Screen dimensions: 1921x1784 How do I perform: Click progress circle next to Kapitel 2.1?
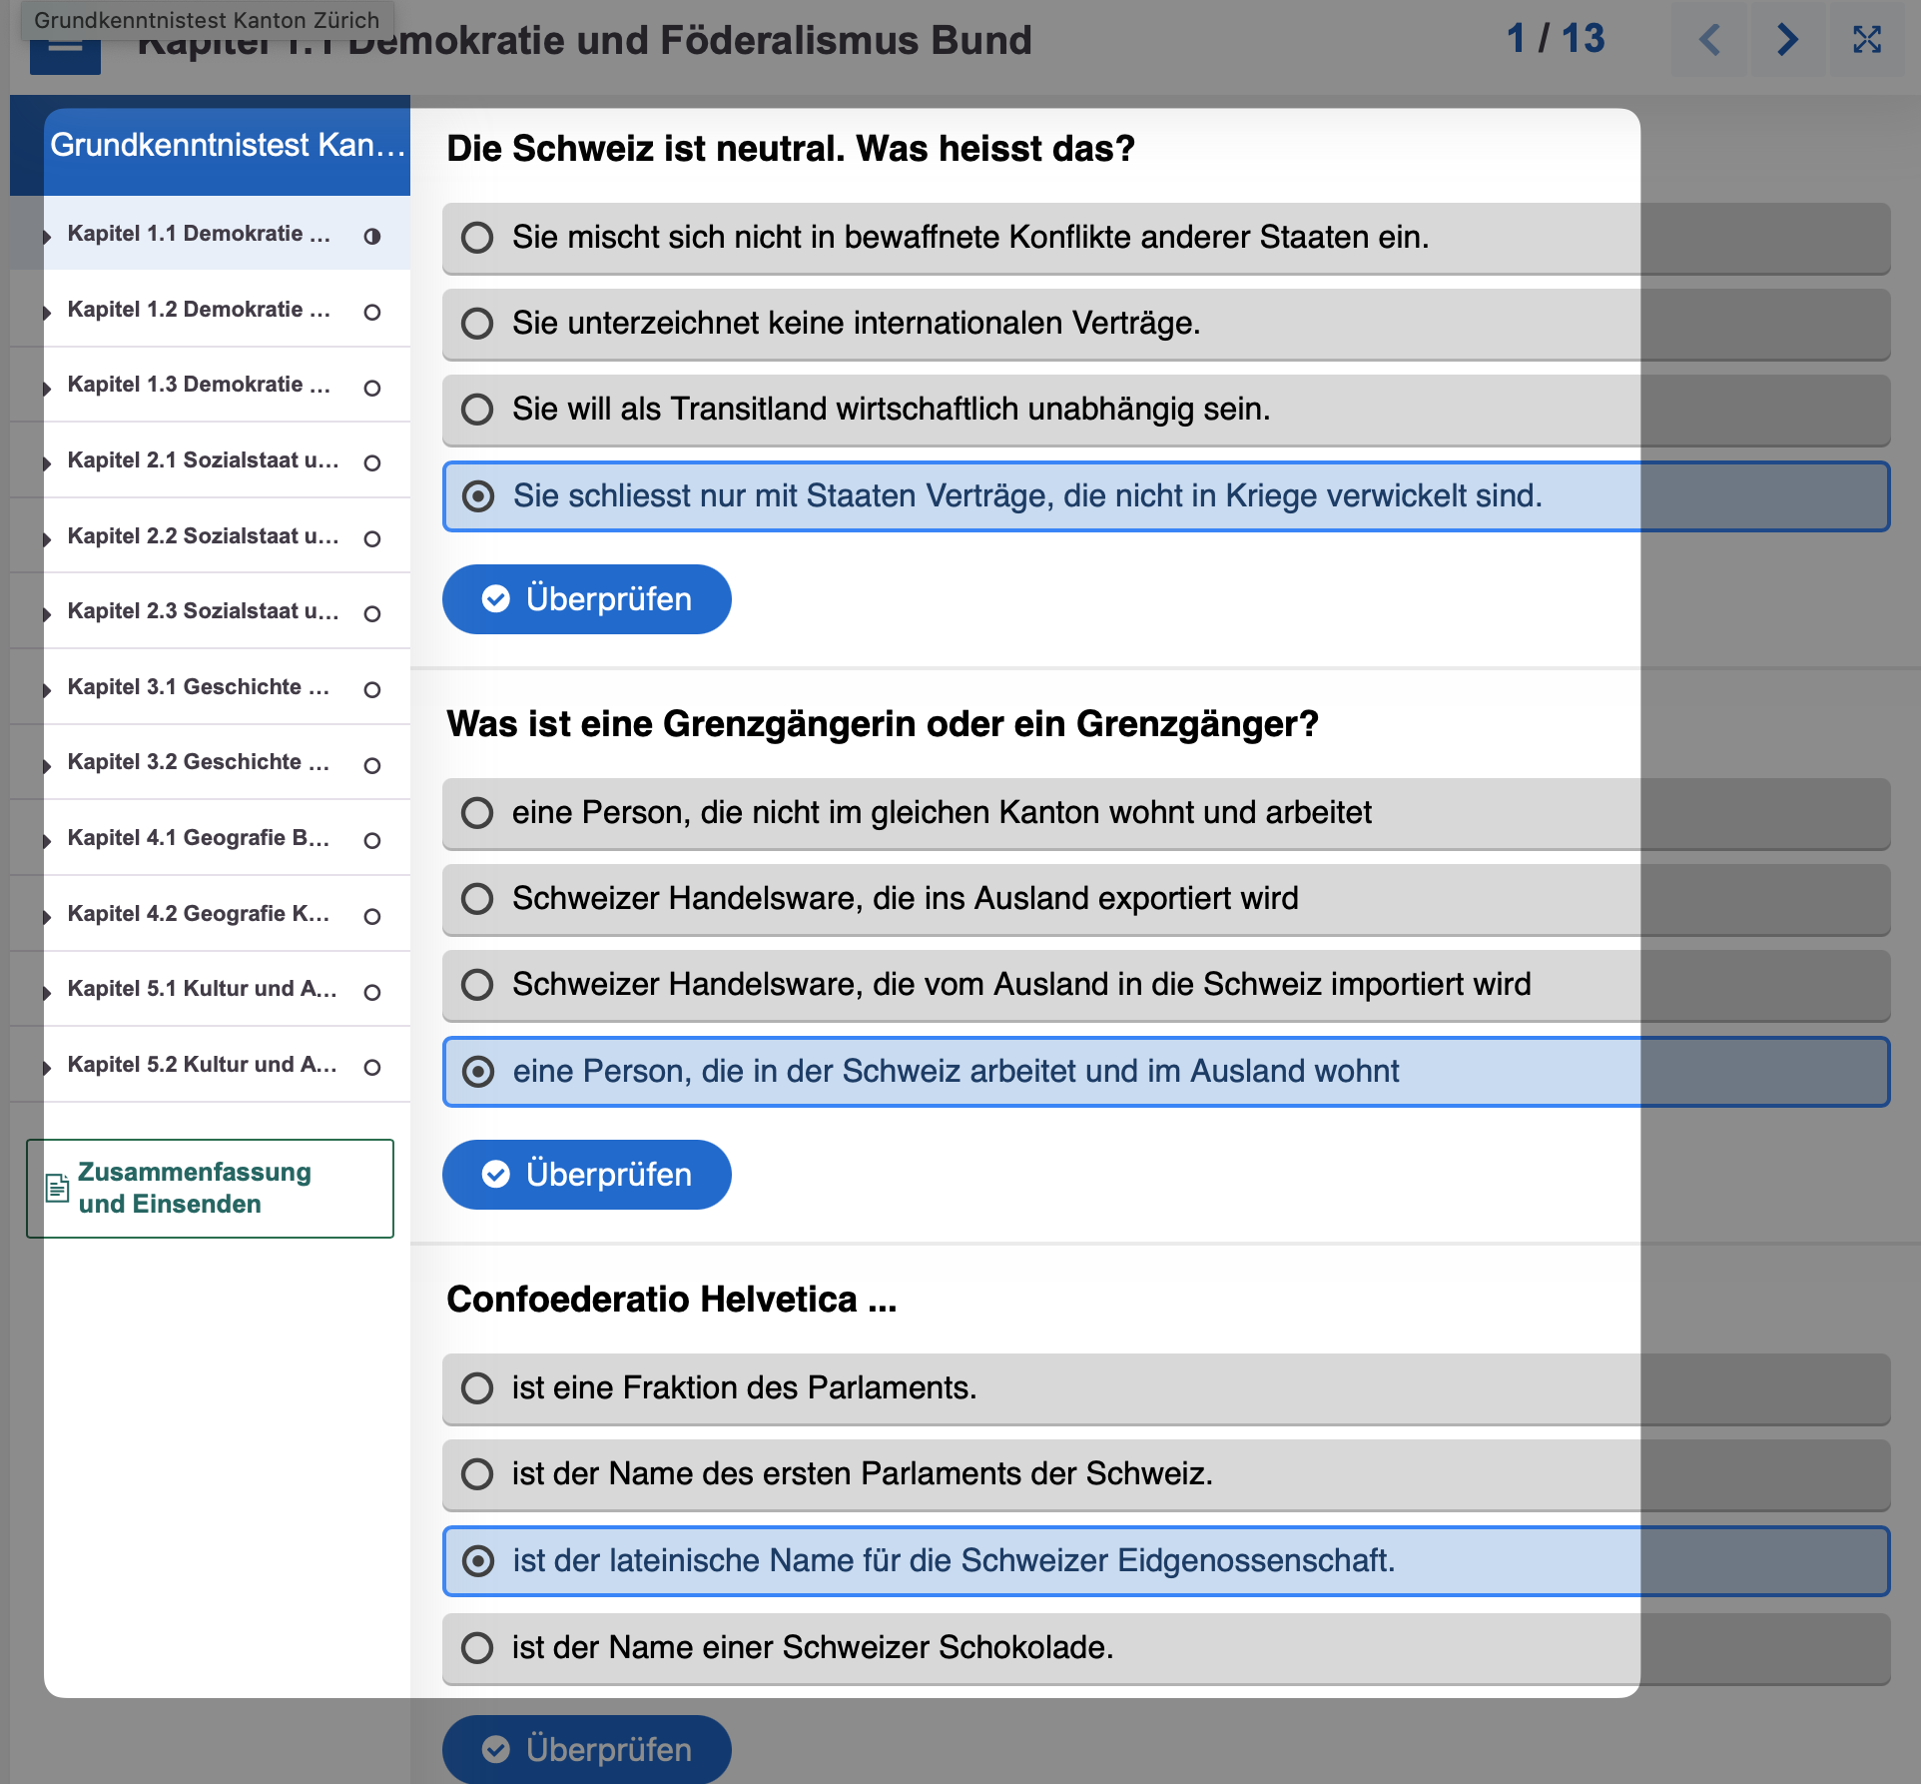[372, 463]
